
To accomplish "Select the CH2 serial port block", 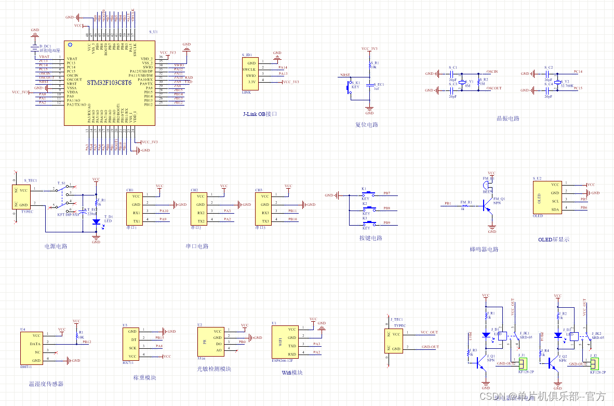I will [x=199, y=209].
